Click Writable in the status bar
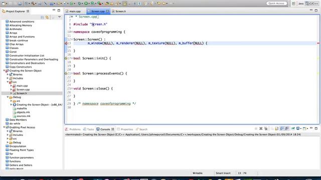321x180 pixels. click(197, 173)
